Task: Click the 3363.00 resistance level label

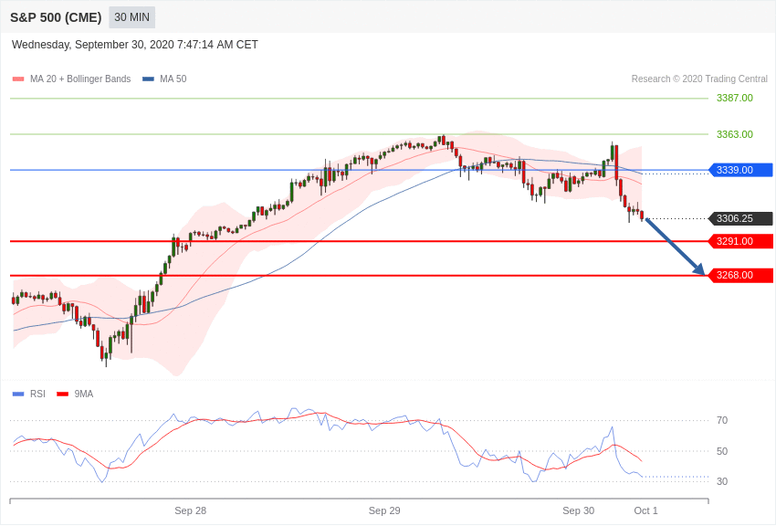Action: [734, 134]
